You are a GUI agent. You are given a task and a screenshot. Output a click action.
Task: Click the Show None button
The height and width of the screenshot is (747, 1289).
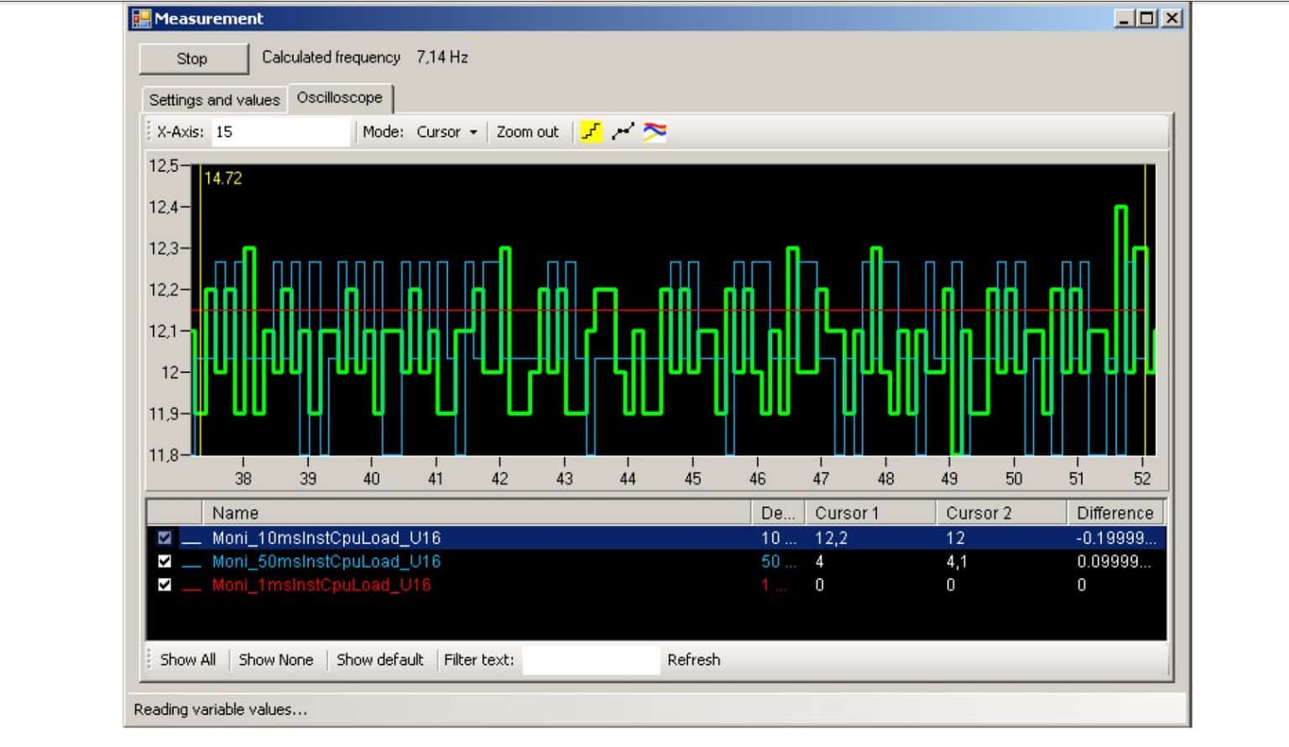pos(275,660)
